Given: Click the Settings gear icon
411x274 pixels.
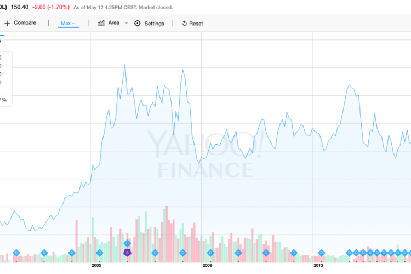Looking at the screenshot, I should click(x=138, y=24).
